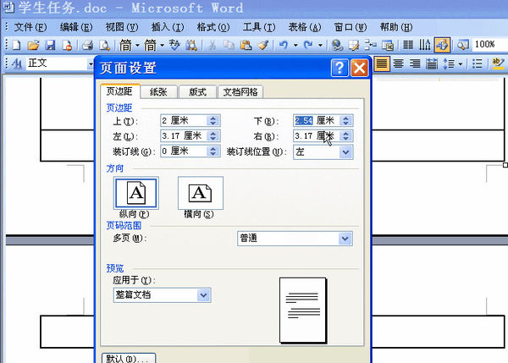Viewport: 508px width, 363px height.
Task: Save the document with the floppy icon
Action: coord(50,45)
